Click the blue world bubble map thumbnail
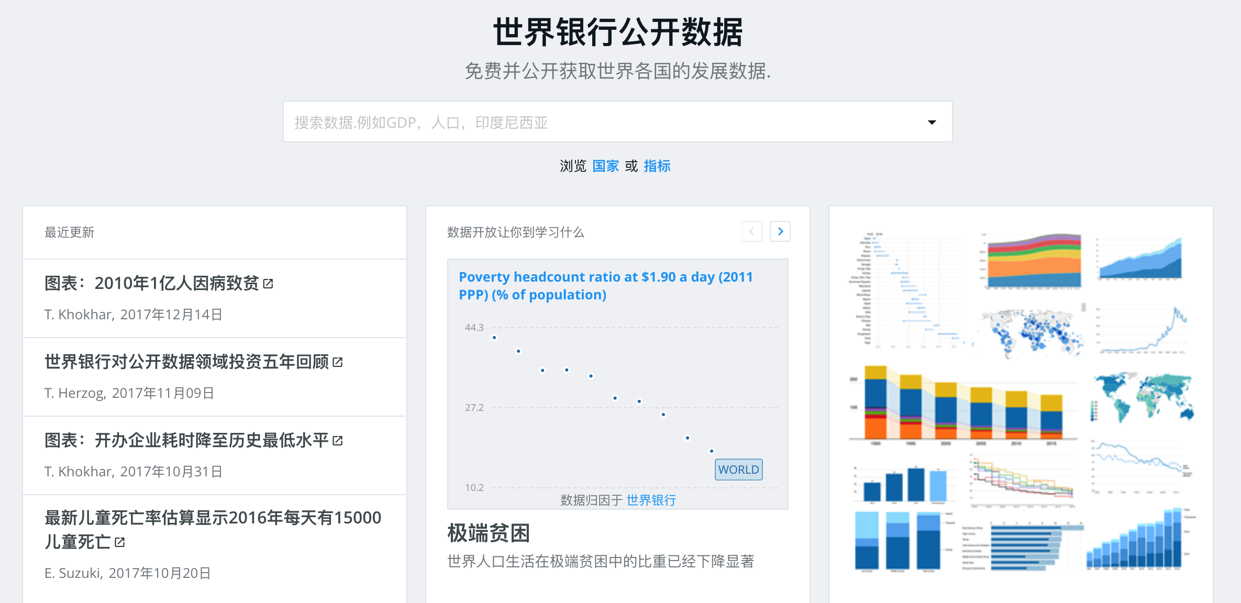Viewport: 1241px width, 603px height. (1031, 331)
